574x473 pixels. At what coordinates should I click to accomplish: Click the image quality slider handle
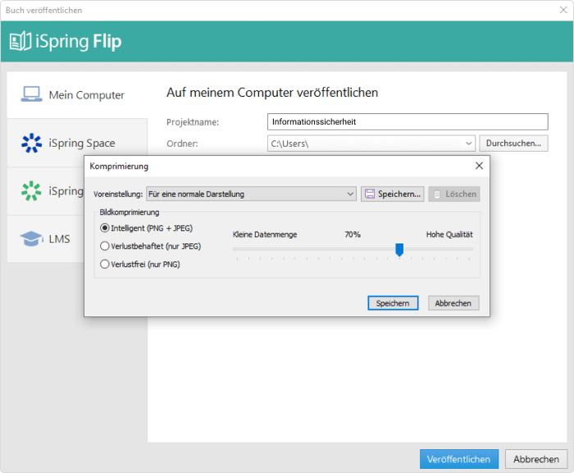(399, 250)
